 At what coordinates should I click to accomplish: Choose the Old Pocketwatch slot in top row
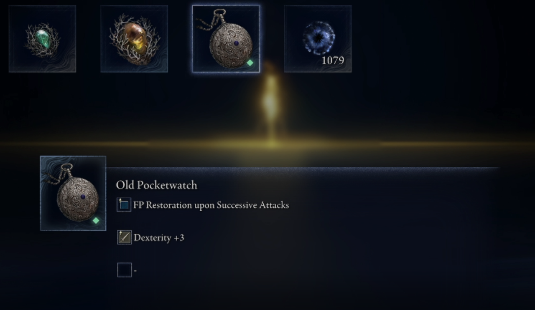pyautogui.click(x=226, y=39)
